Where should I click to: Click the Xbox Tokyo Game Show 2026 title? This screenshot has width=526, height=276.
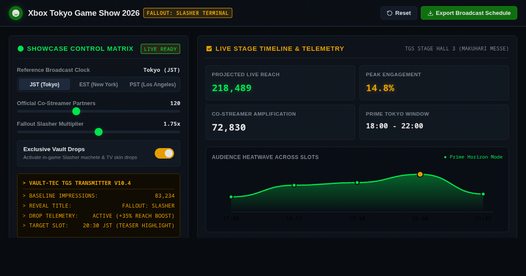coord(84,13)
